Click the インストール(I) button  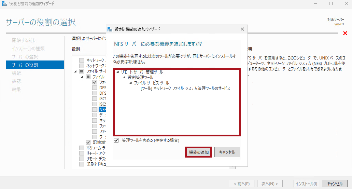(x=306, y=184)
